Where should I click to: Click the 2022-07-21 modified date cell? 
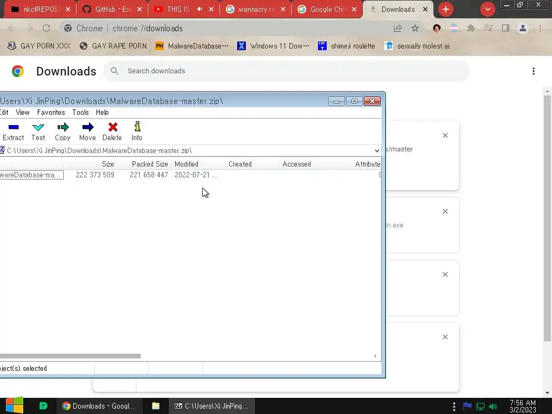tap(196, 175)
